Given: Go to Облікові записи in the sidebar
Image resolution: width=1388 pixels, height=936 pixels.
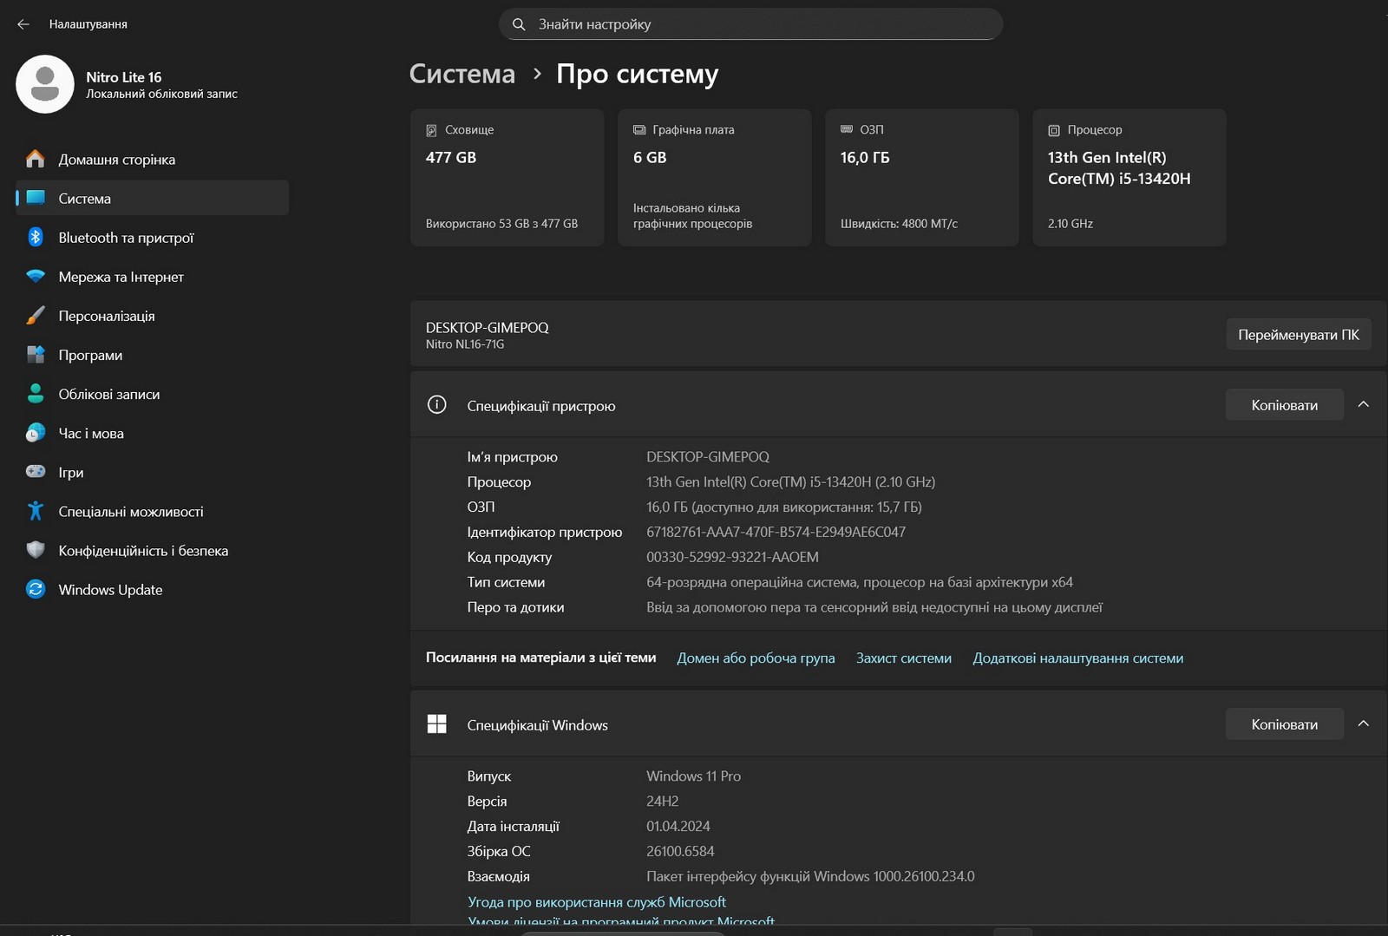Looking at the screenshot, I should [x=108, y=394].
